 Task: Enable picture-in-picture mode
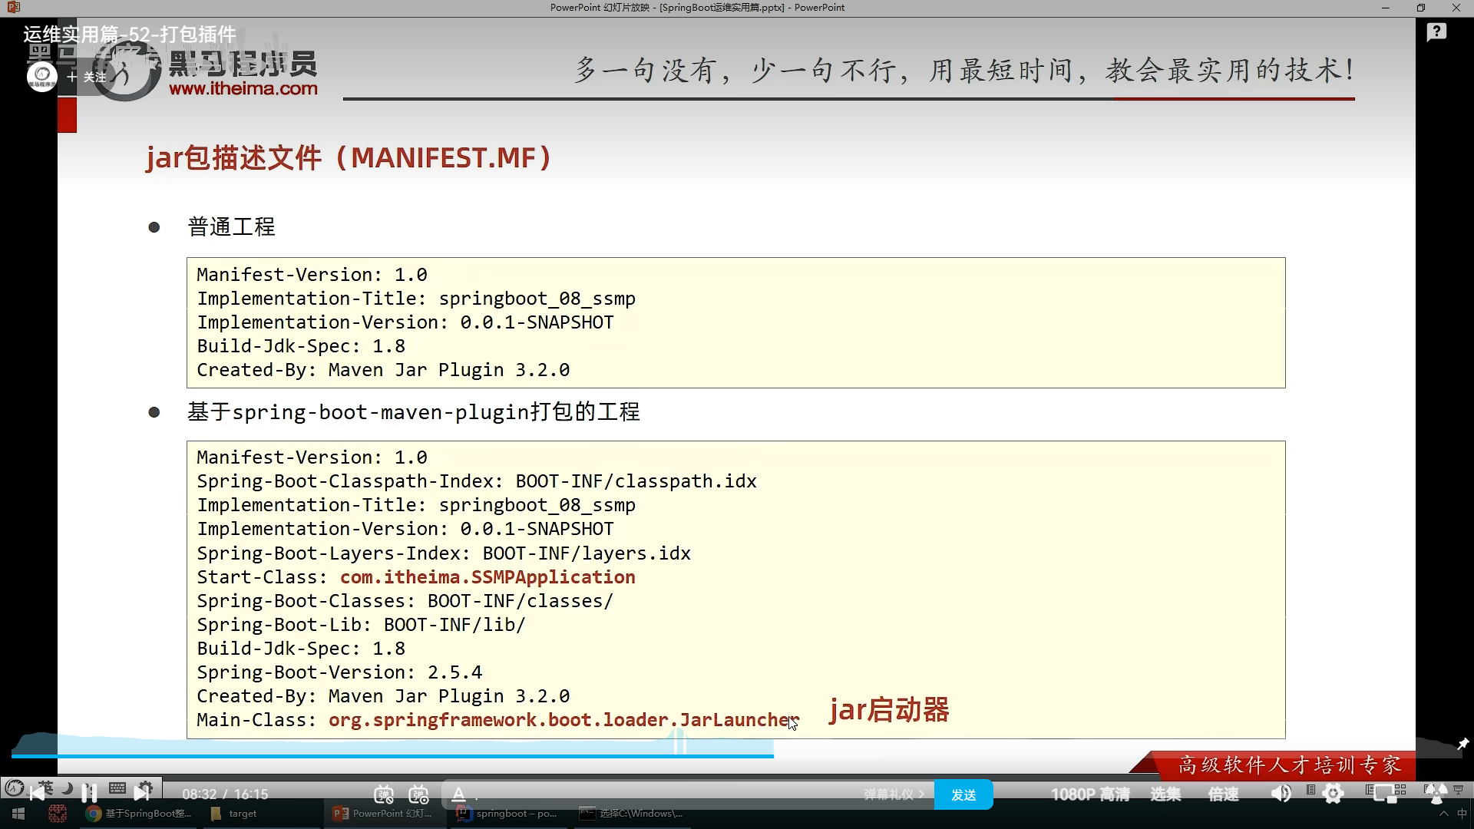coord(1384,794)
